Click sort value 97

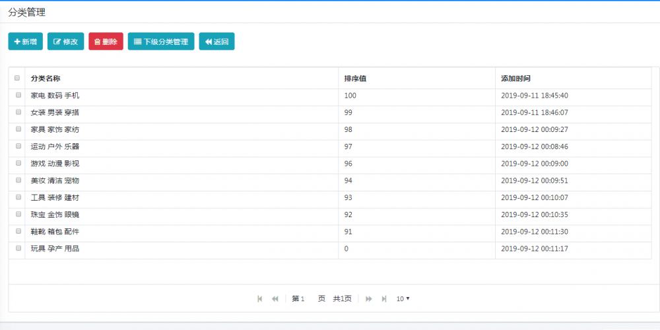[x=348, y=147]
